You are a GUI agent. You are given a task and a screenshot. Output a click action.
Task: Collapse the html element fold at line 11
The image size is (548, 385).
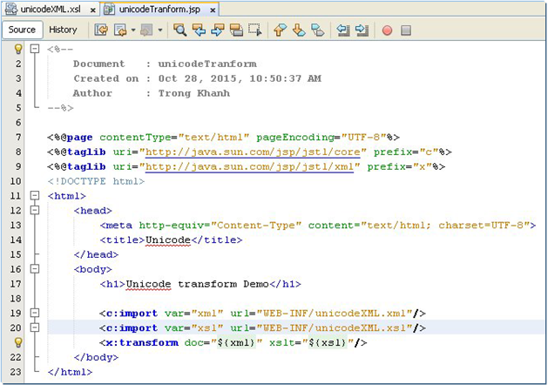point(35,195)
